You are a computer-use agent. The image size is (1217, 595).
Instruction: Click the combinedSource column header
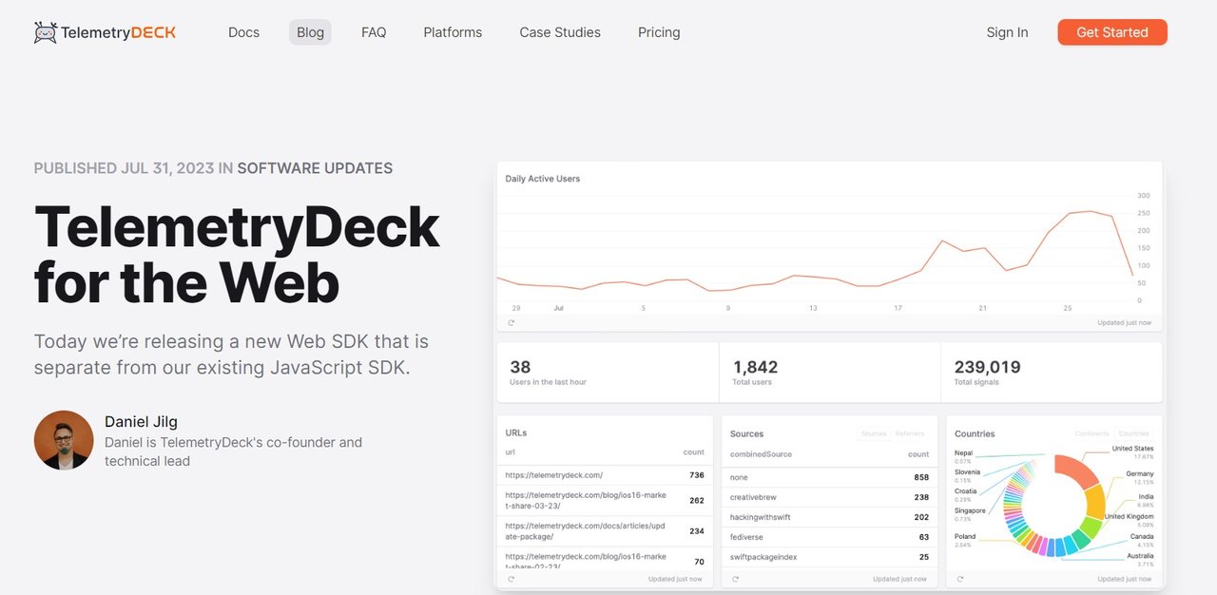761,454
